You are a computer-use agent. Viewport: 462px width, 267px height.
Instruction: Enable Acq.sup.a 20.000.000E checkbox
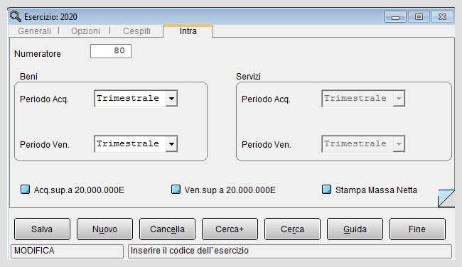coord(25,190)
